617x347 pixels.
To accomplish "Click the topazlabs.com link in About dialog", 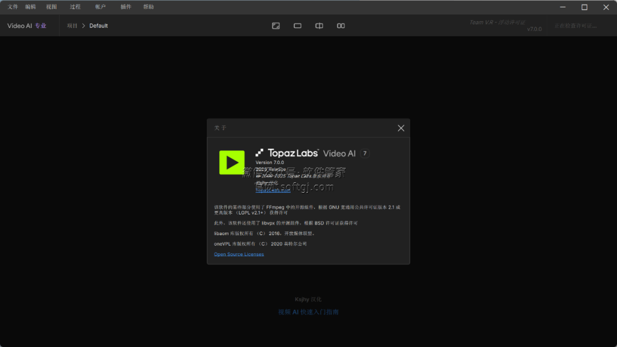I will click(x=273, y=190).
